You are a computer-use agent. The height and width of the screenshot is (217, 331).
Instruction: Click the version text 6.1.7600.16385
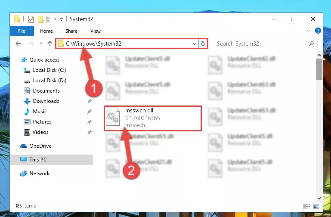pos(142,118)
